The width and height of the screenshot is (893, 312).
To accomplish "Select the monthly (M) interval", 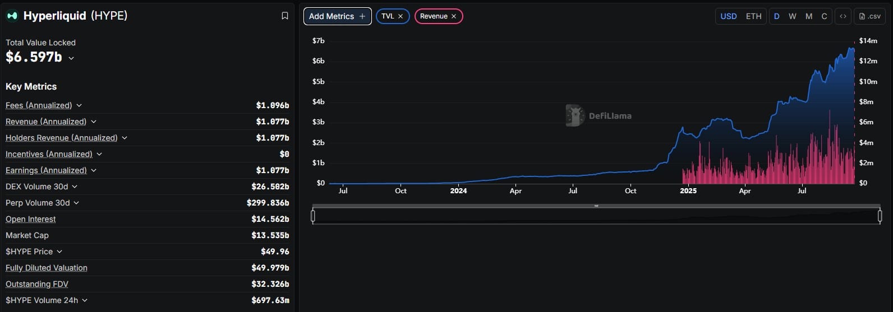I will 809,16.
